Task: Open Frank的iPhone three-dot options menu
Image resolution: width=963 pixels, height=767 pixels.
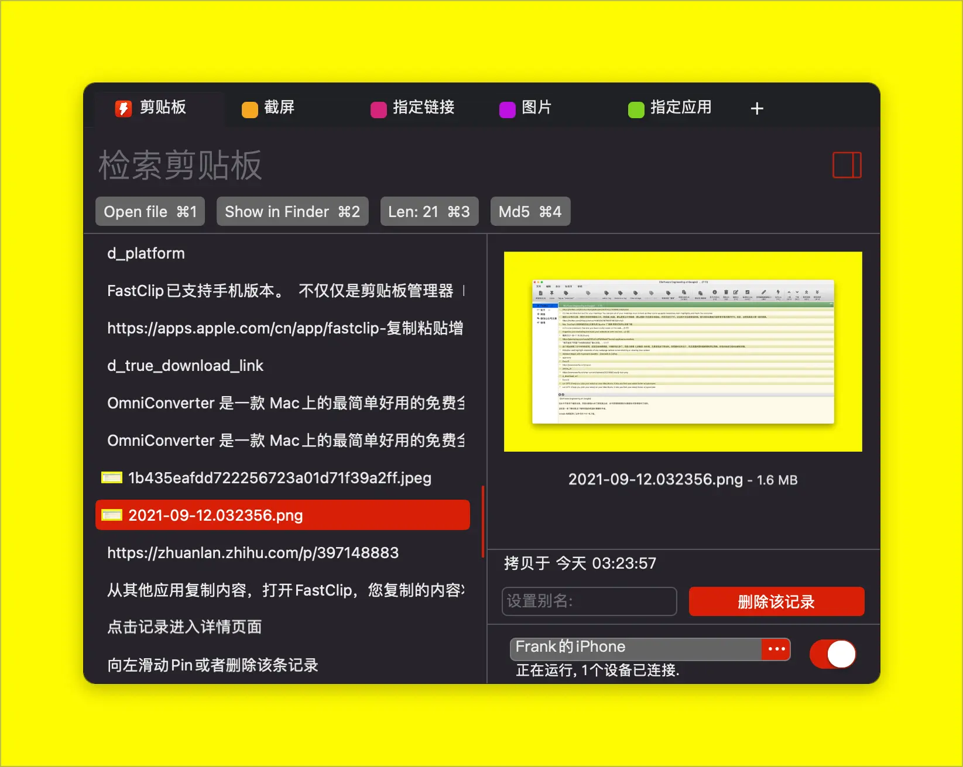Action: (776, 649)
